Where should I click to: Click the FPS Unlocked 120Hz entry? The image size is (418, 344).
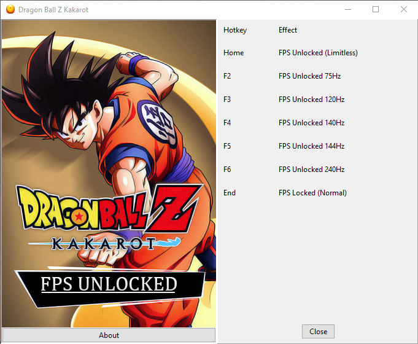(311, 100)
